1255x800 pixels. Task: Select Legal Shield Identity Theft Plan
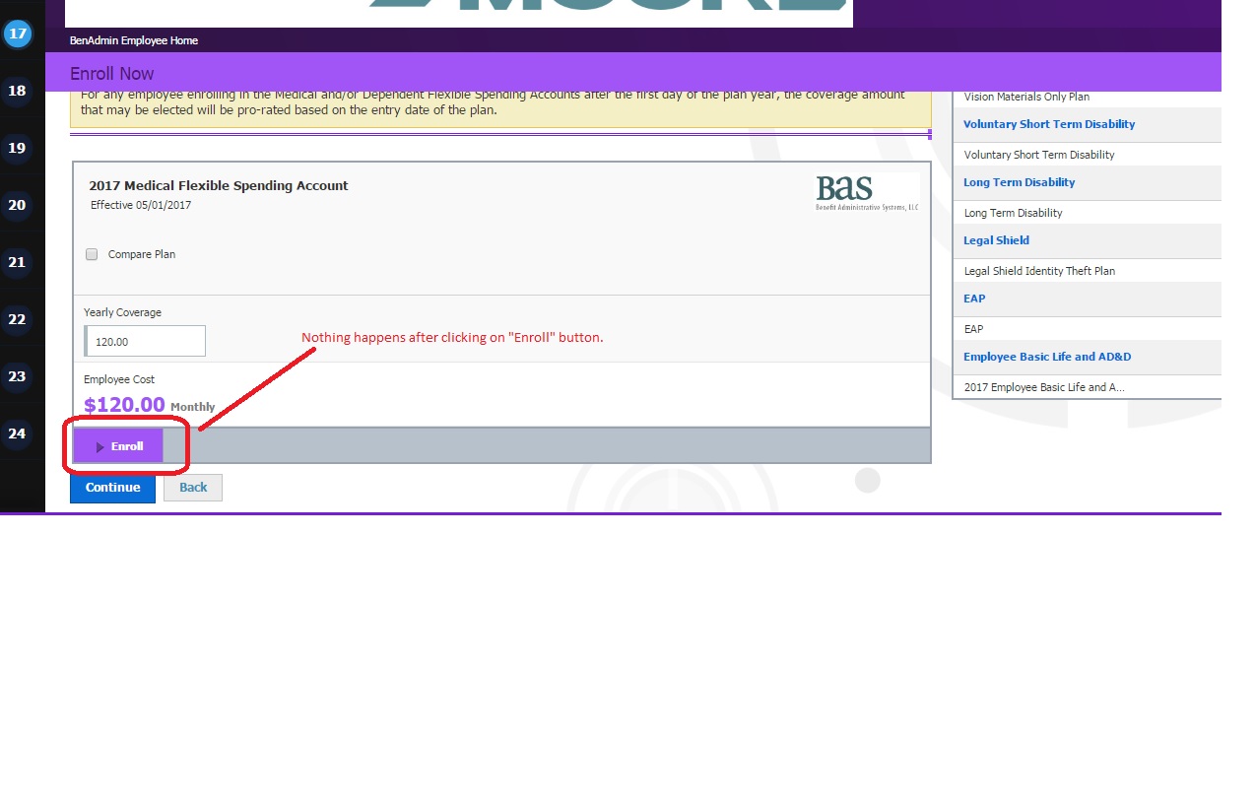(1039, 271)
